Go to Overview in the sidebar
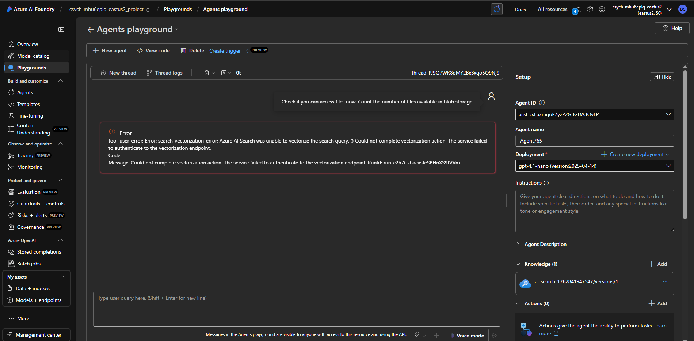 point(37,44)
